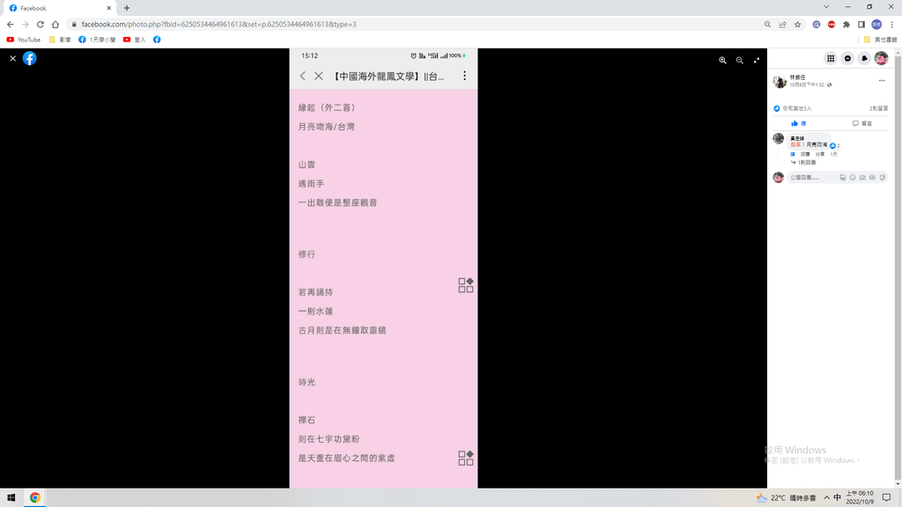The image size is (902, 507).
Task: Open Facebook notifications bell
Action: (864, 58)
